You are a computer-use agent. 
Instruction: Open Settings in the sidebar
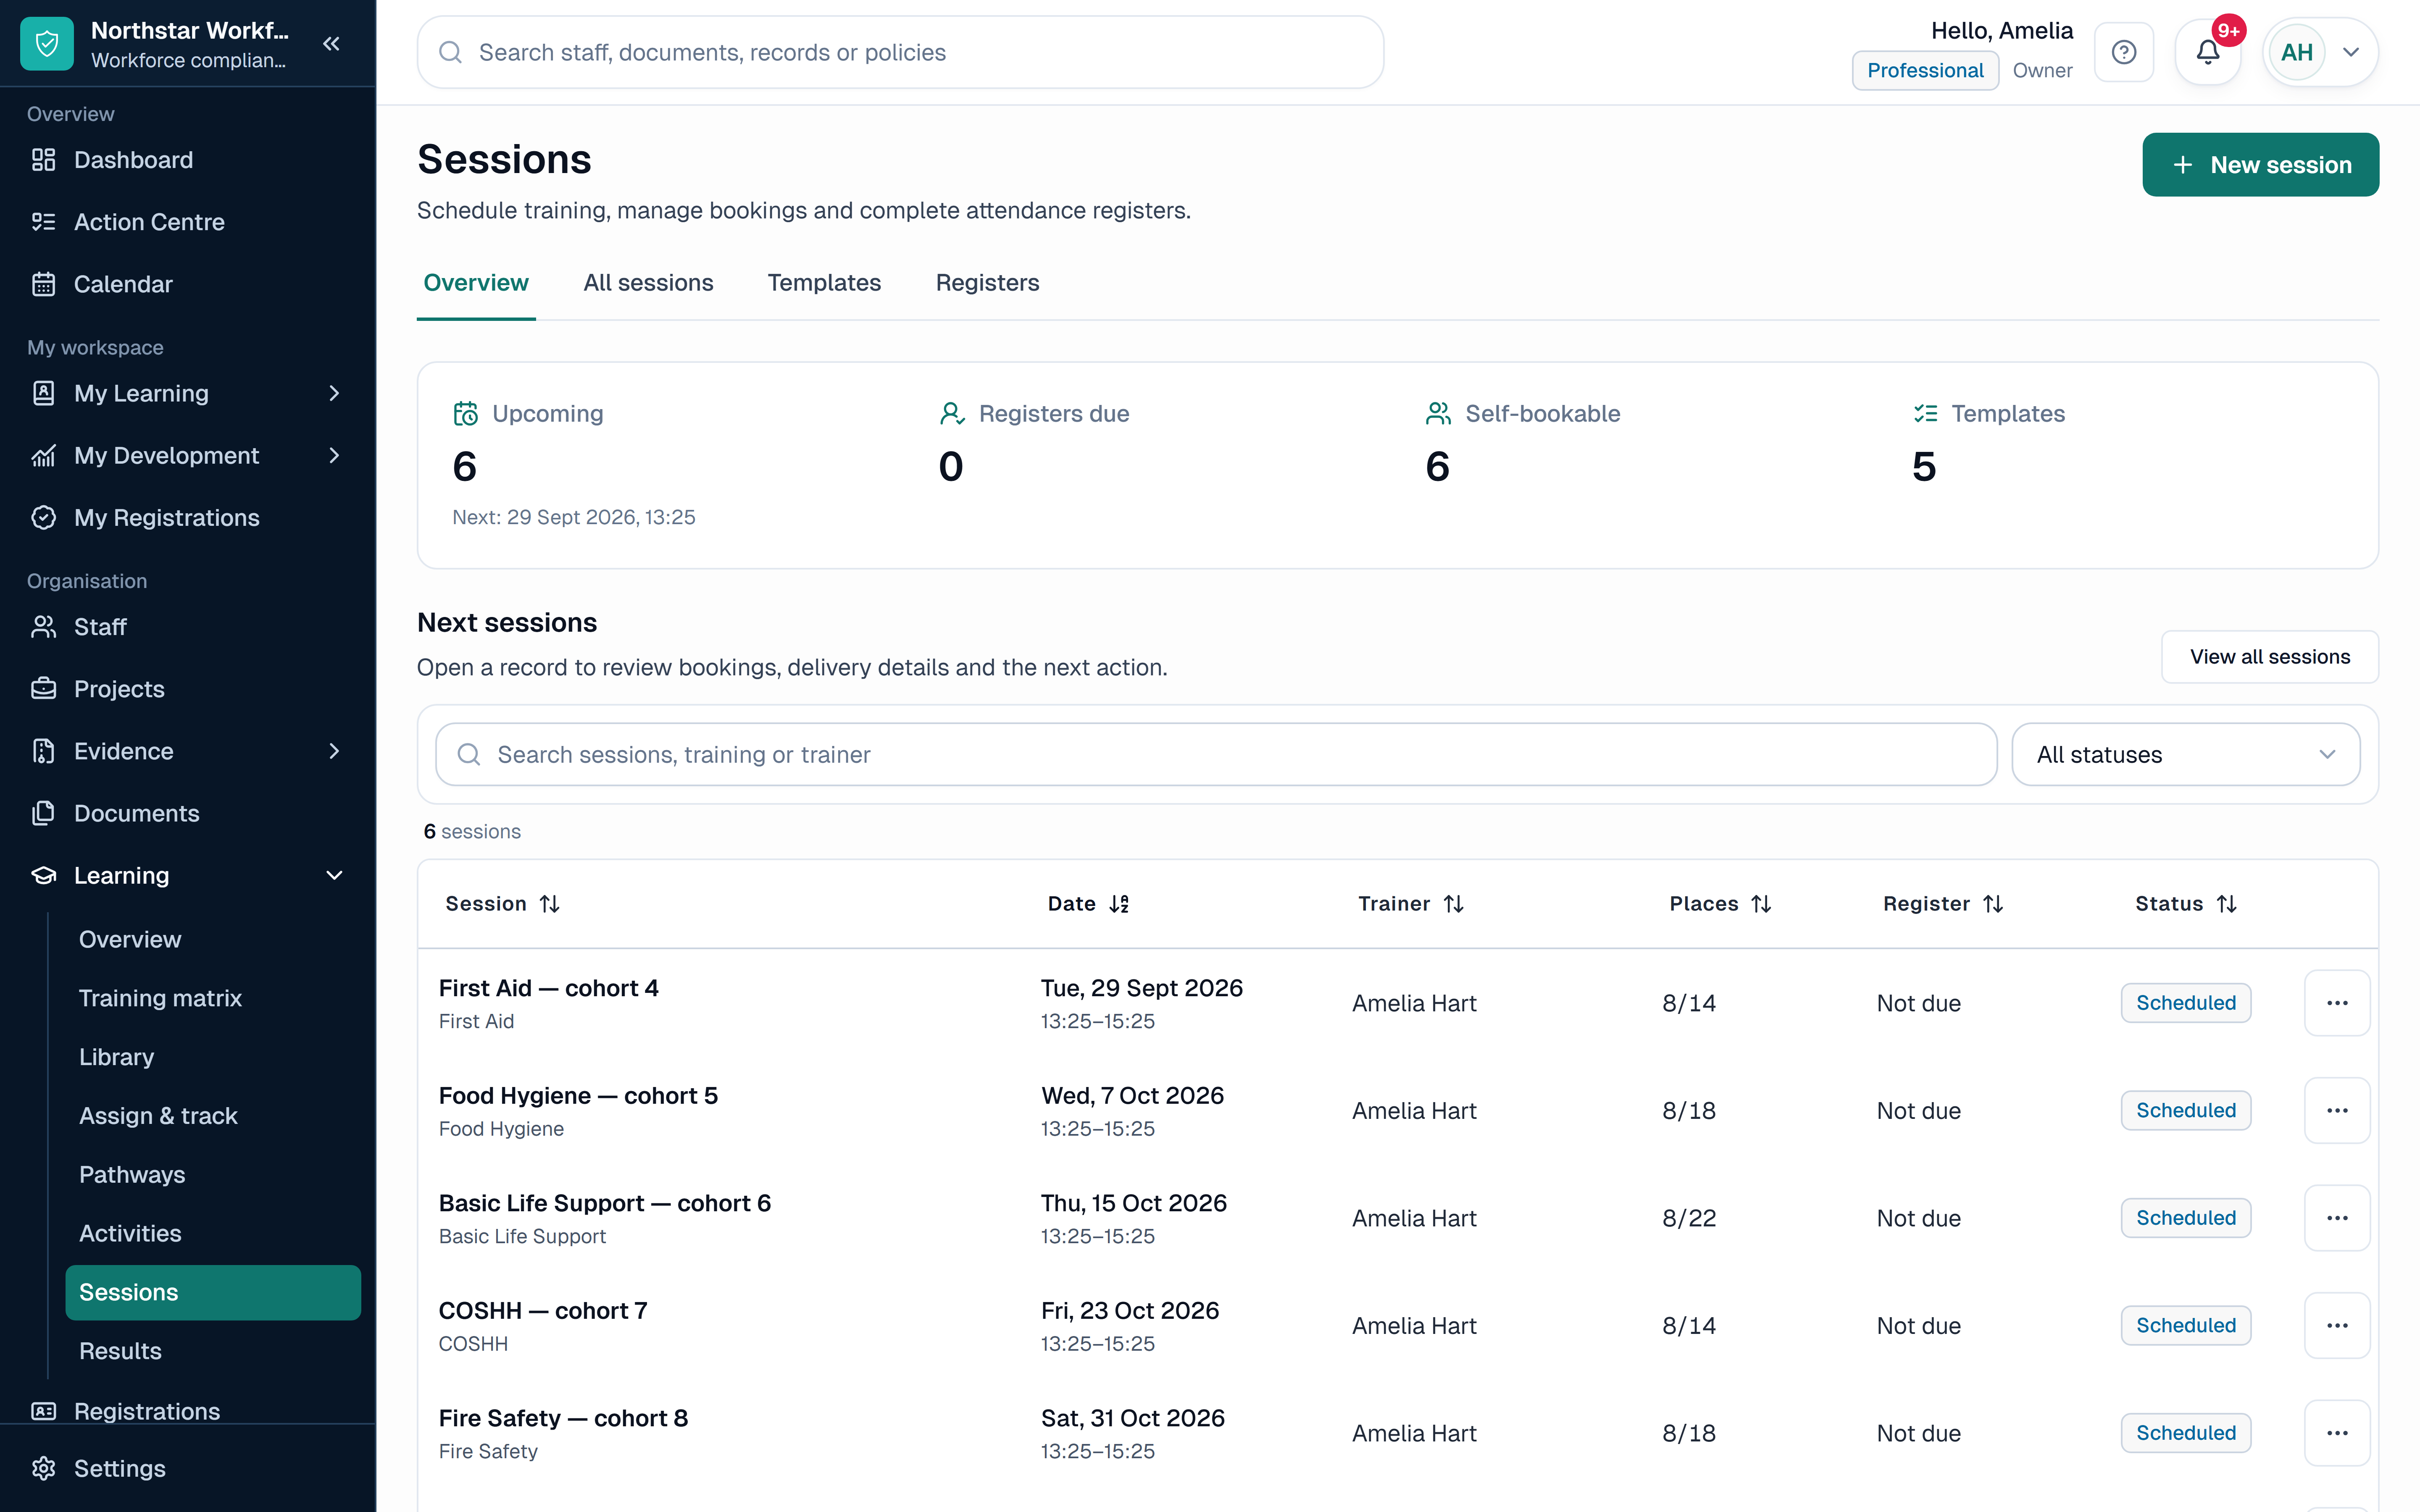[188, 1468]
